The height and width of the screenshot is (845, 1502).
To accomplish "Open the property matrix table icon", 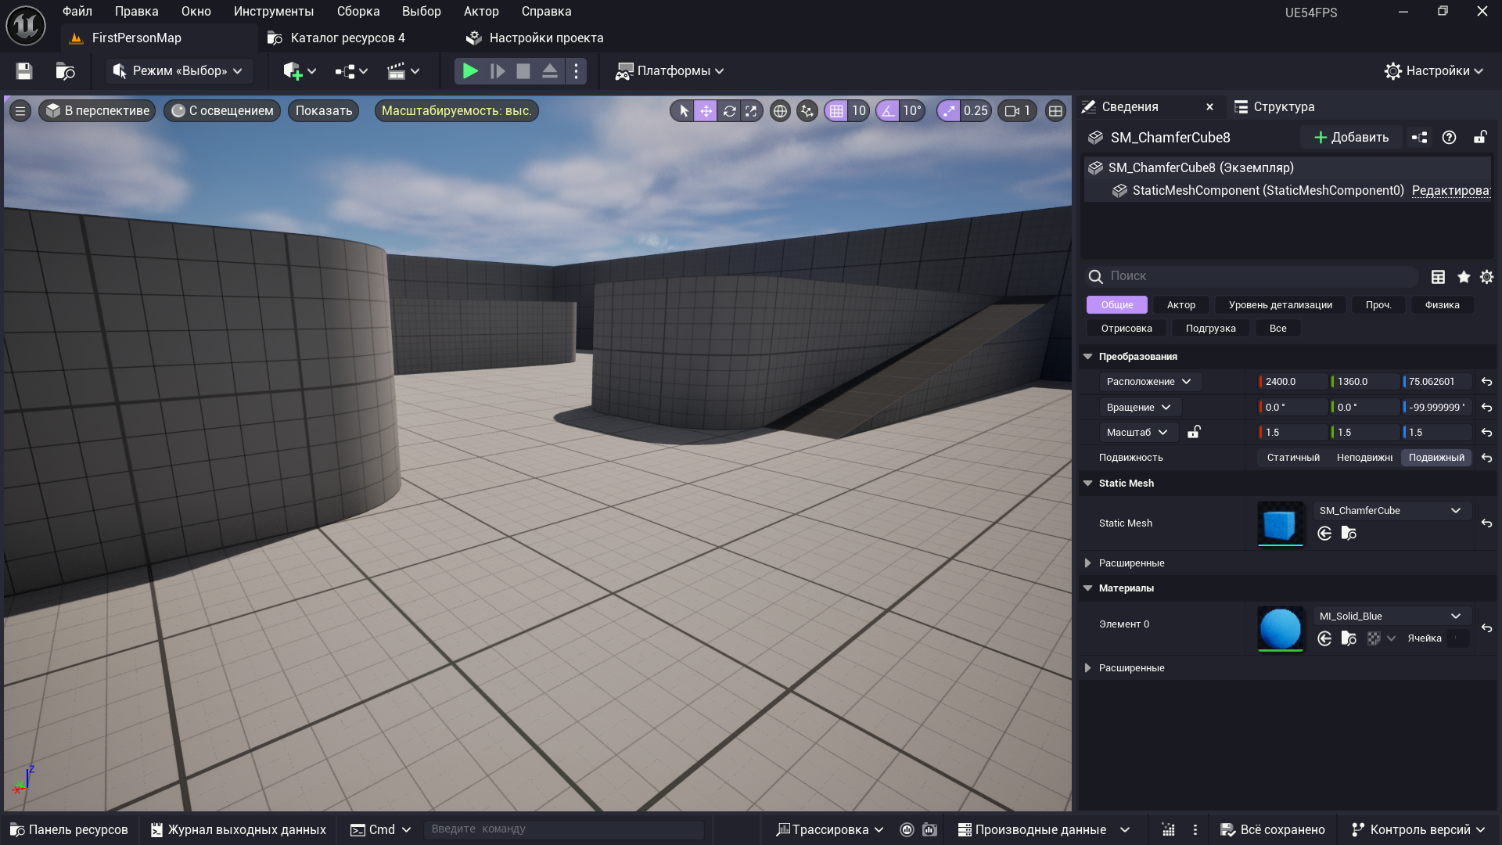I will tap(1438, 277).
